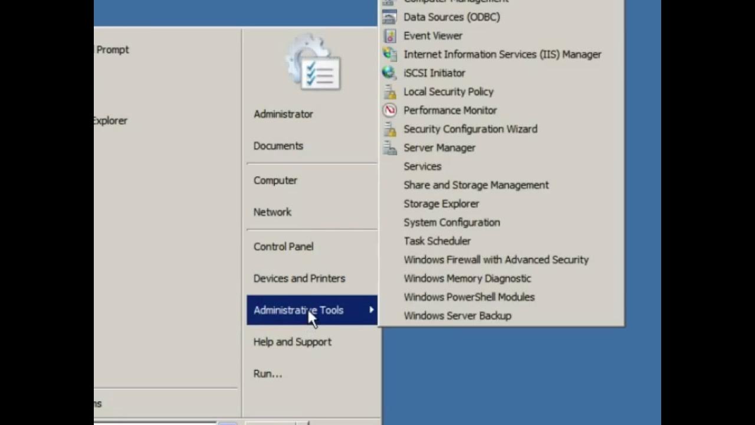Open Help and Support
This screenshot has height=425, width=755.
point(292,342)
